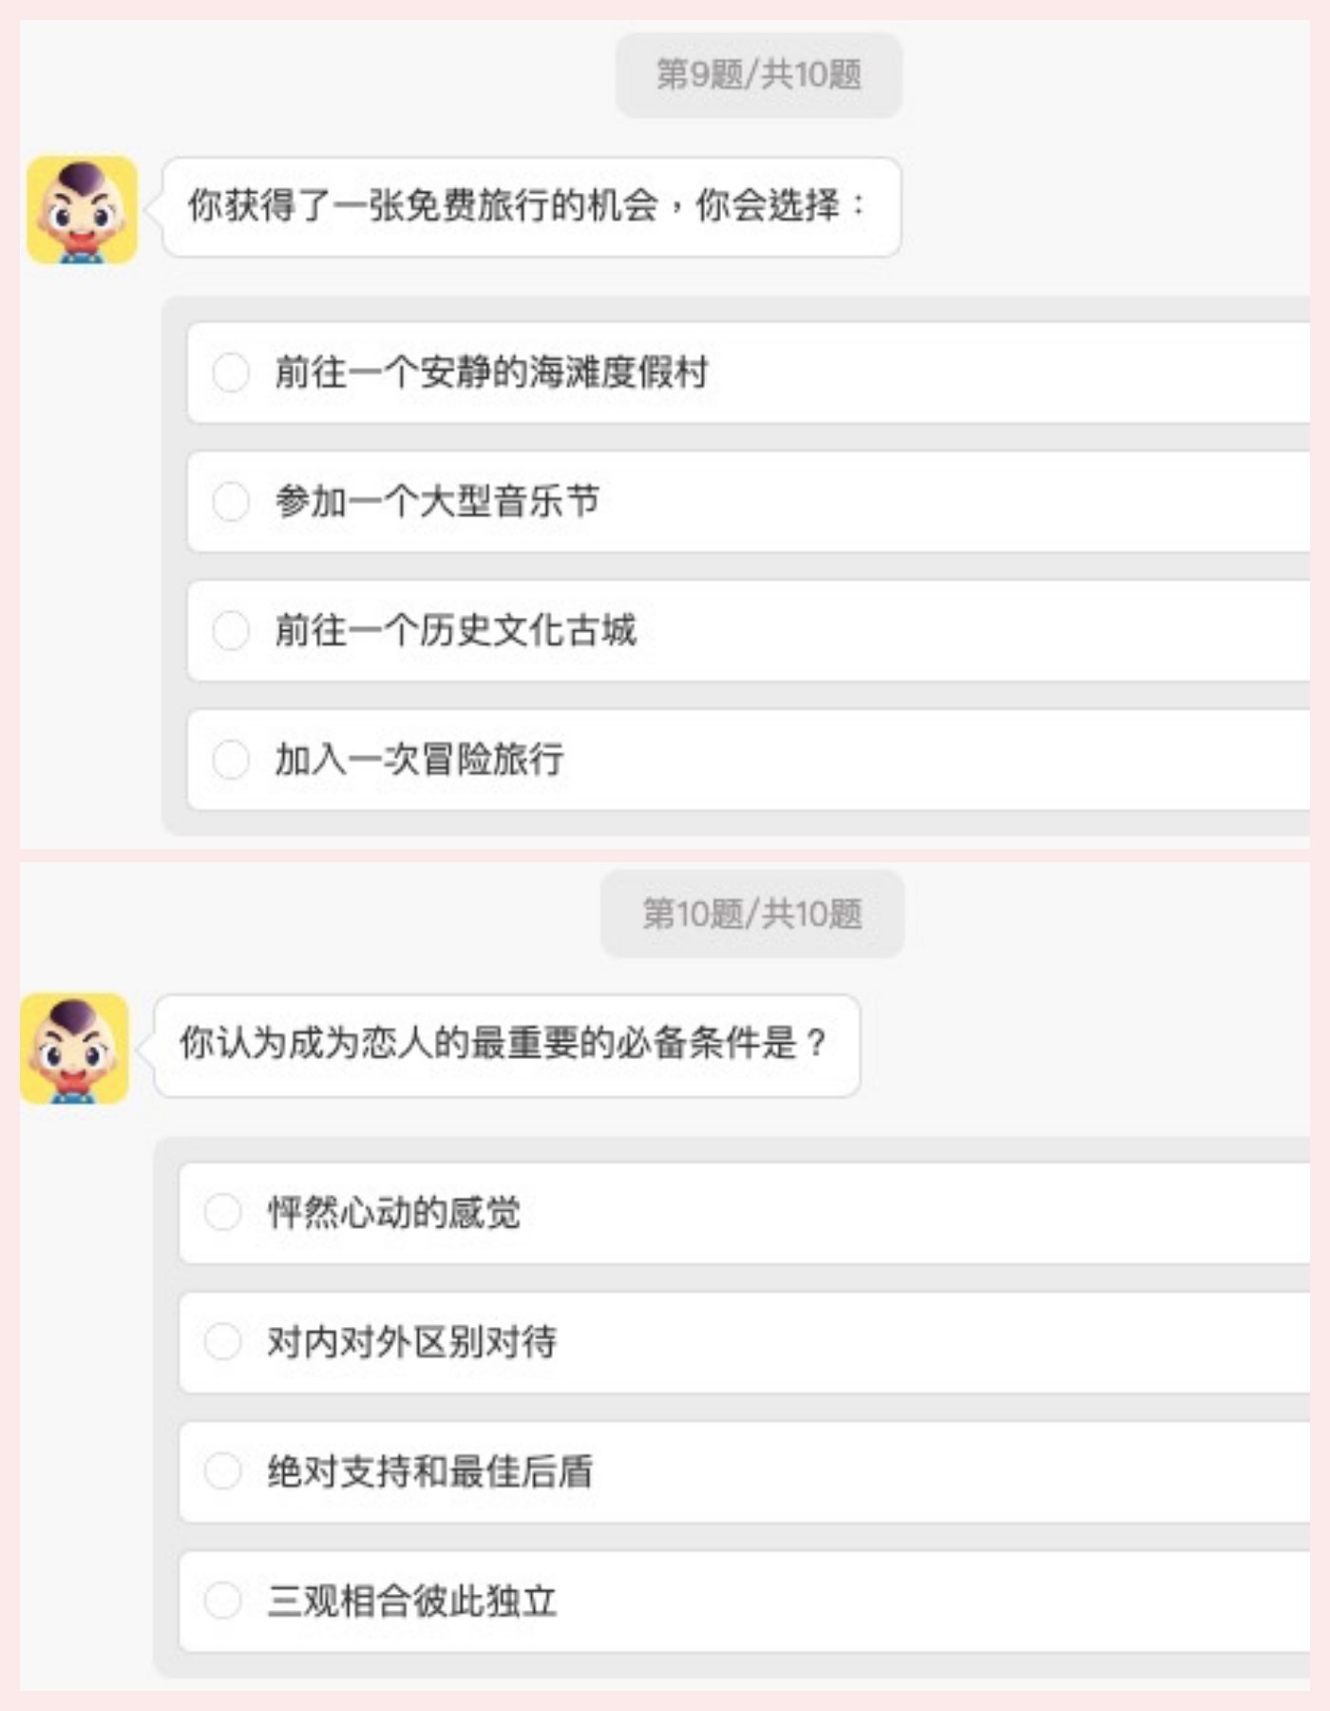This screenshot has width=1330, height=1711.
Task: Click the avatar beside the free travel question
Action: [x=82, y=210]
